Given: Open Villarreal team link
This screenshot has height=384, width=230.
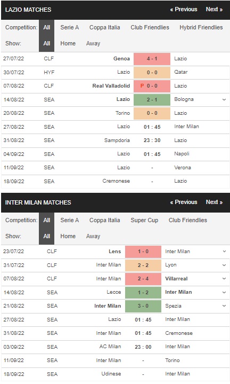Looking at the screenshot, I should [x=176, y=279].
